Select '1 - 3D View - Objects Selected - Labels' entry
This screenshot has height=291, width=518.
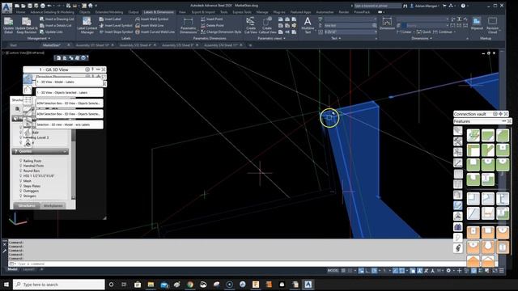pyautogui.click(x=70, y=92)
